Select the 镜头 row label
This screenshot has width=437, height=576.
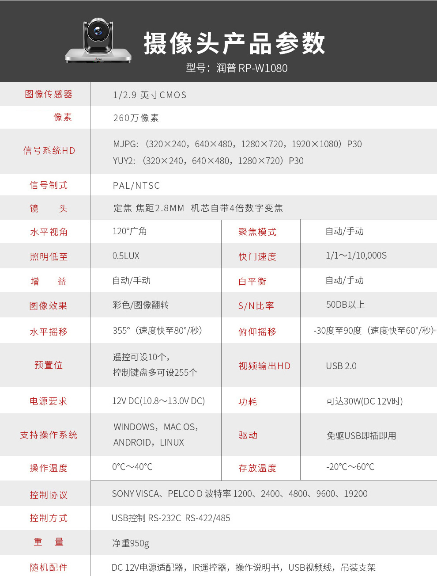click(x=49, y=209)
